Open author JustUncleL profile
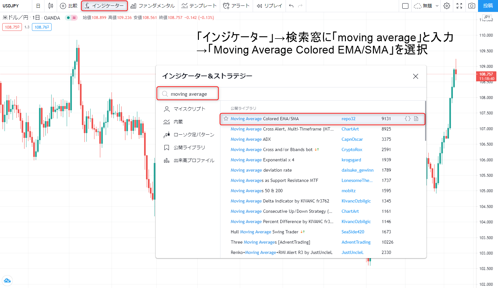The width and height of the screenshot is (498, 288). (x=353, y=252)
